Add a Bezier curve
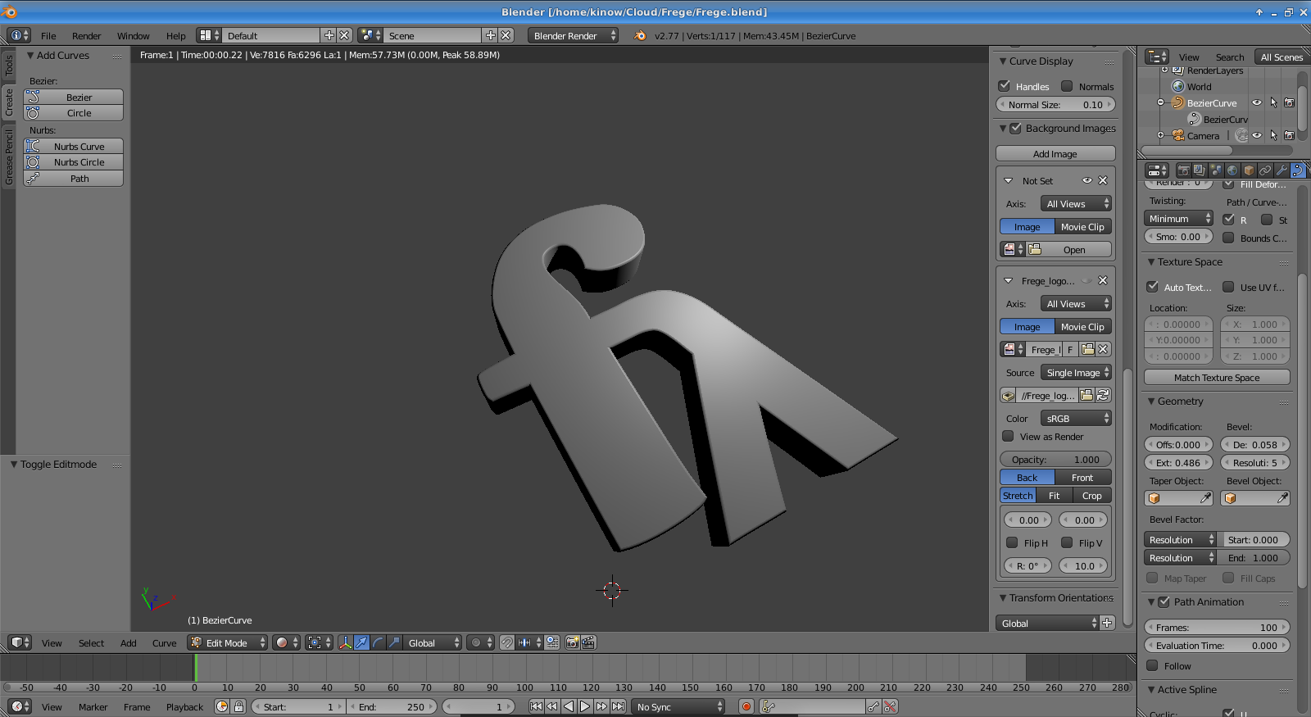 [74, 97]
